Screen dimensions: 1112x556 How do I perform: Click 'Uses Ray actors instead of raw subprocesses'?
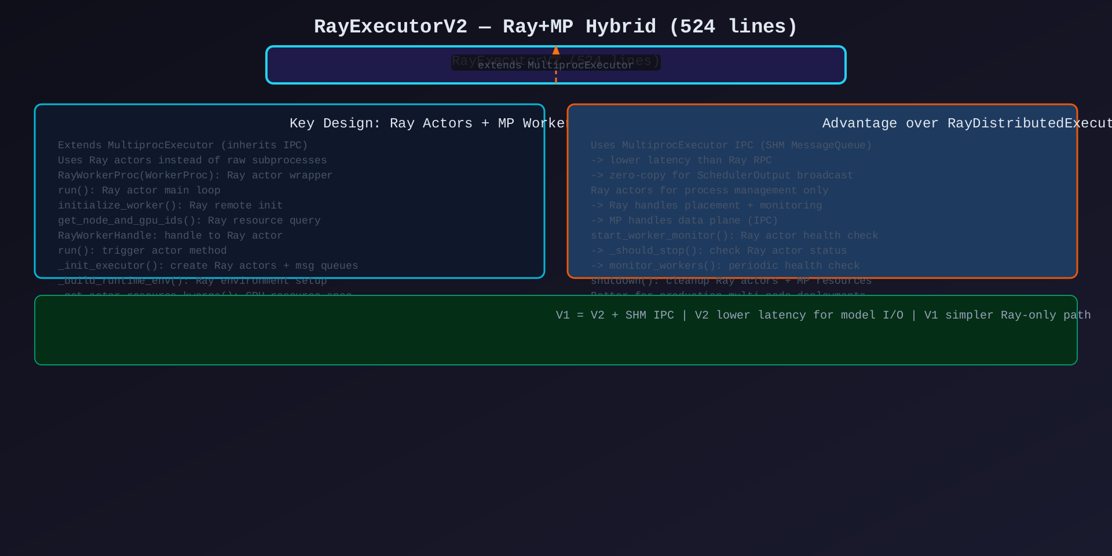[x=192, y=160]
